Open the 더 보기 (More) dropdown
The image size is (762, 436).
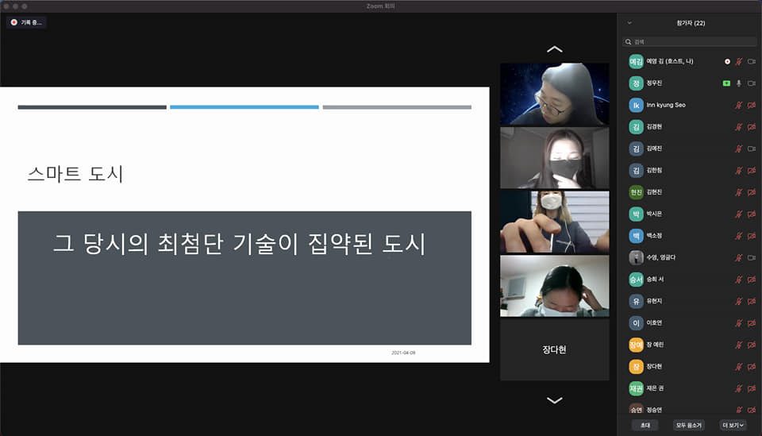click(x=733, y=426)
